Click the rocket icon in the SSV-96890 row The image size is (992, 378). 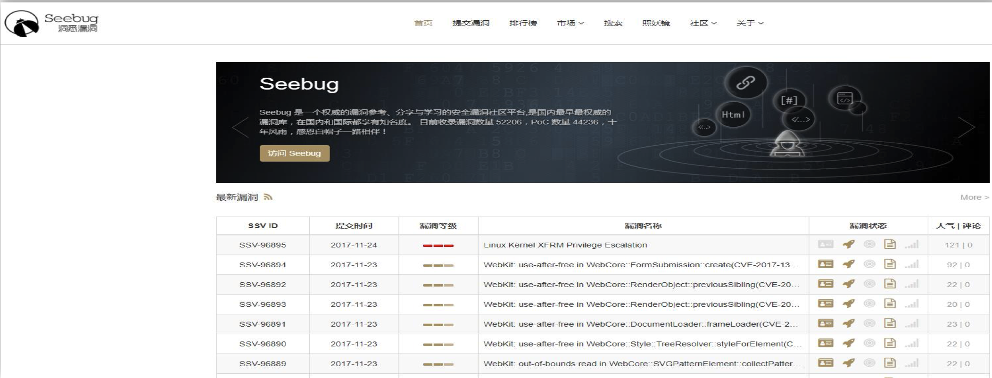(x=849, y=343)
